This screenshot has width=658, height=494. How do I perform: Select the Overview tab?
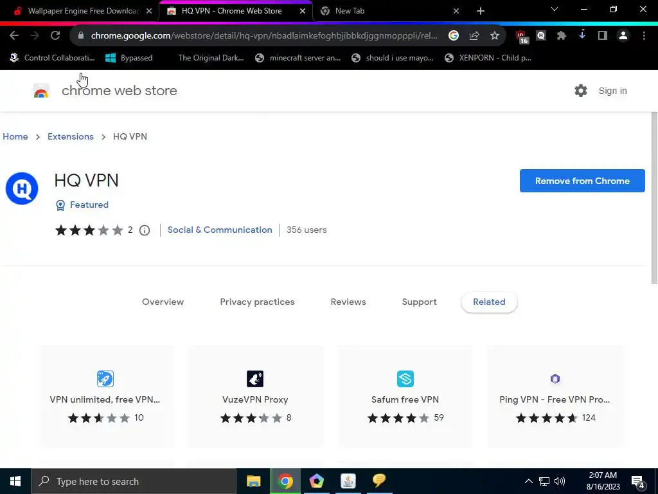163,302
